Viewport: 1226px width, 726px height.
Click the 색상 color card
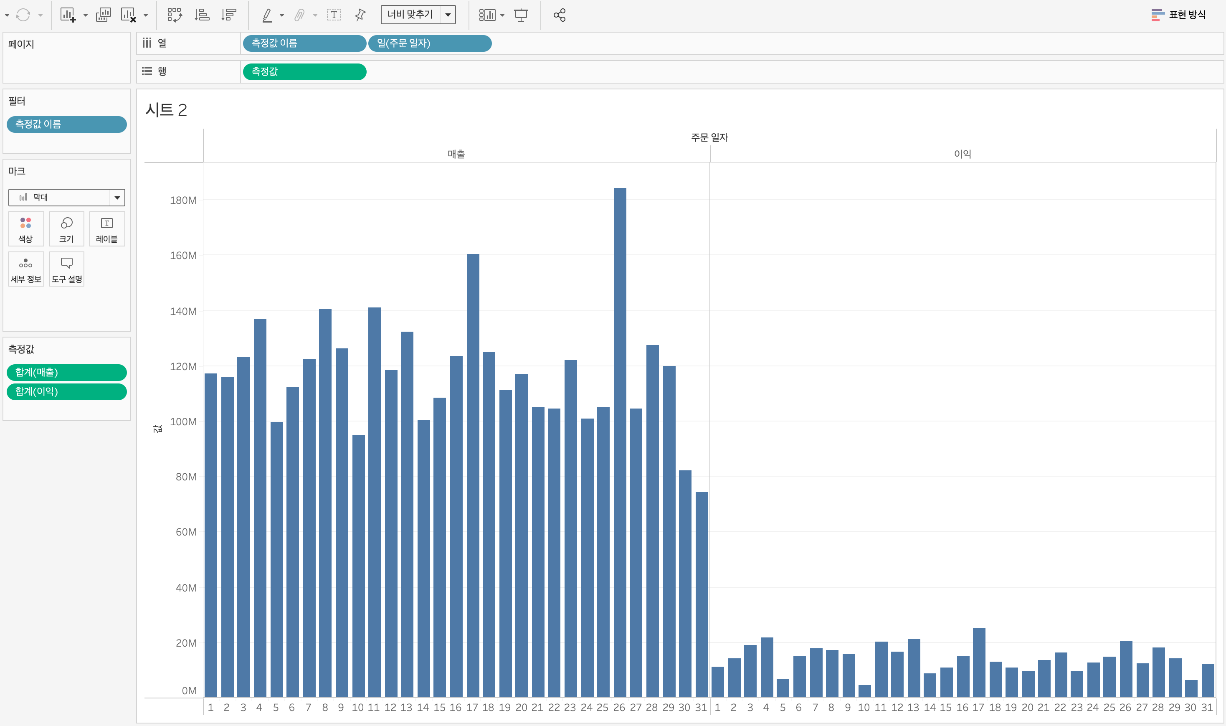click(x=26, y=229)
